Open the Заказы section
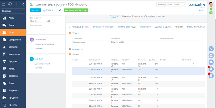 point(13,69)
